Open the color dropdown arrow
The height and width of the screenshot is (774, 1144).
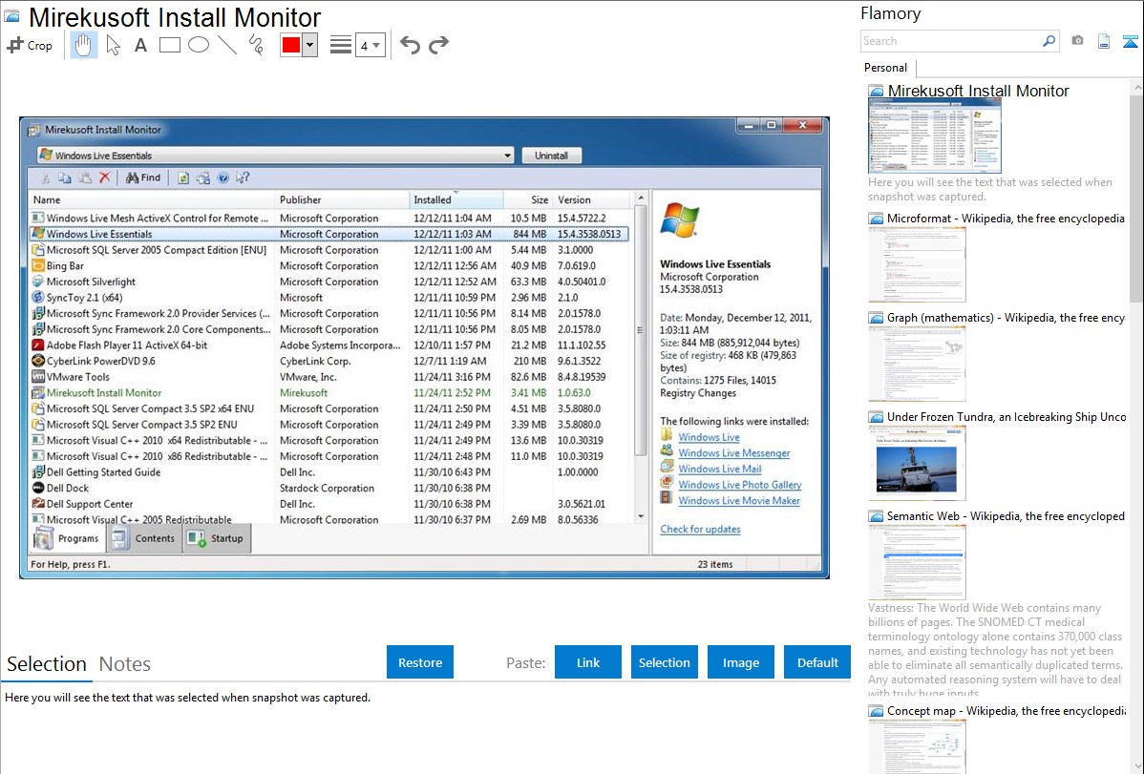[309, 45]
